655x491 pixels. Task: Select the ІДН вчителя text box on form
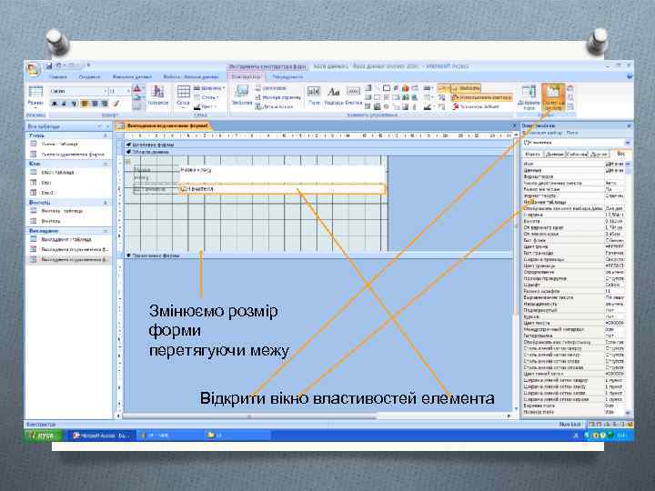pos(282,189)
